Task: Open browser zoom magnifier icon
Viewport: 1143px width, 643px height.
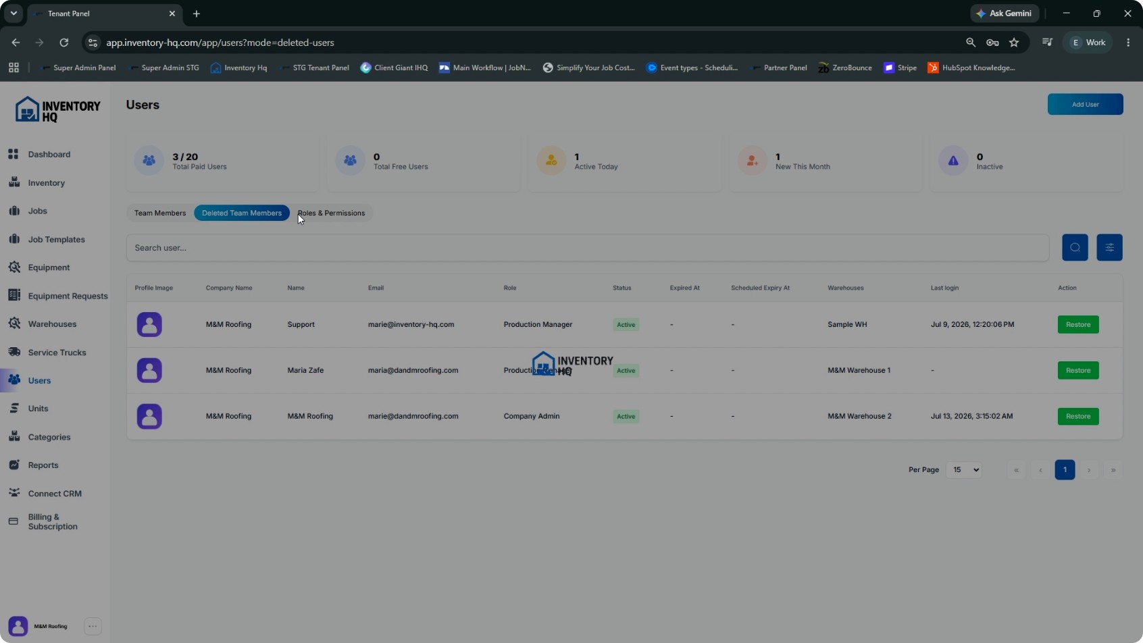Action: pyautogui.click(x=971, y=43)
